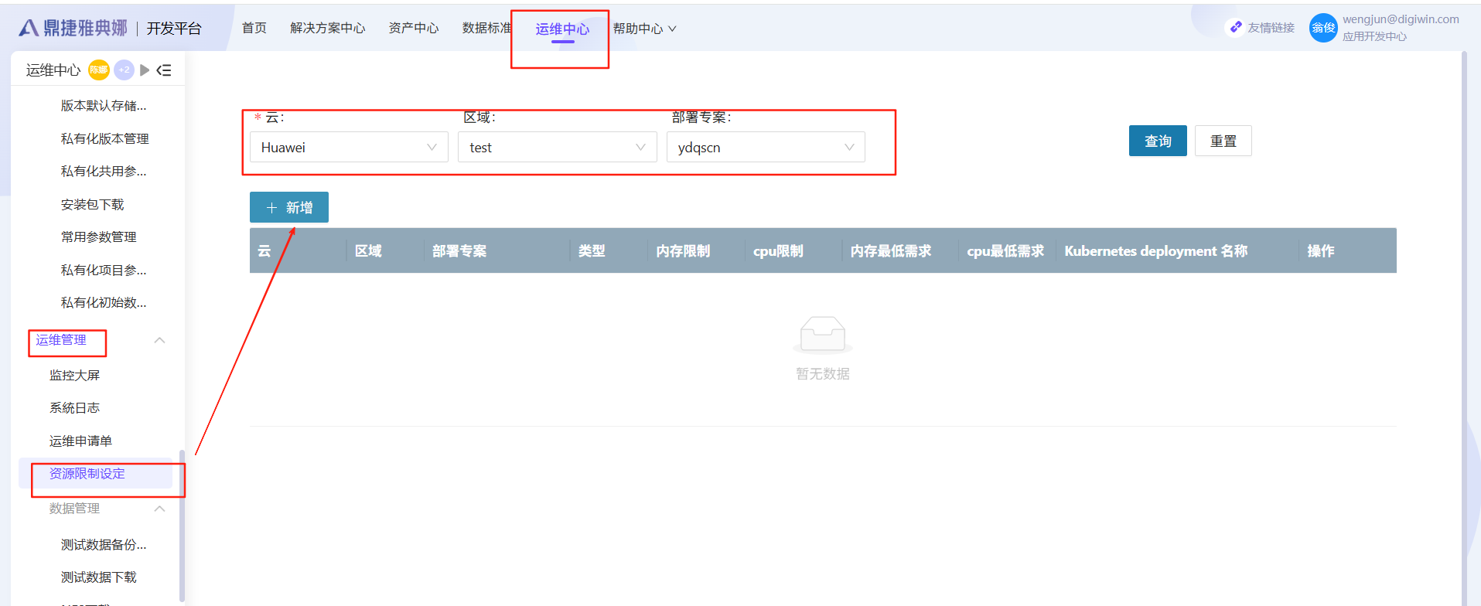The width and height of the screenshot is (1481, 606).
Task: Expand the 帮助中心 menu chevron
Action: click(x=672, y=29)
